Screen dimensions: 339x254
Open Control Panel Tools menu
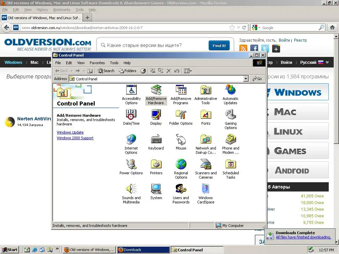pos(114,63)
